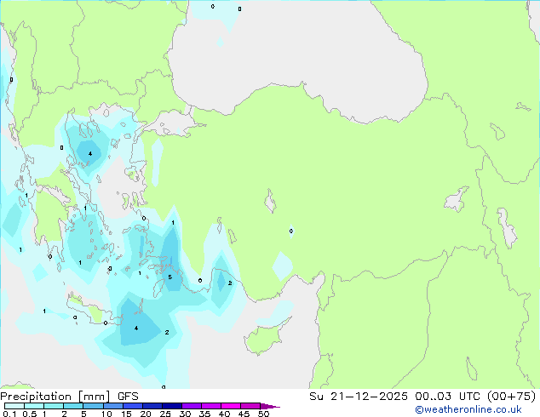
Task: Select the 10–15 mm legend swatch
Action: tap(113, 406)
